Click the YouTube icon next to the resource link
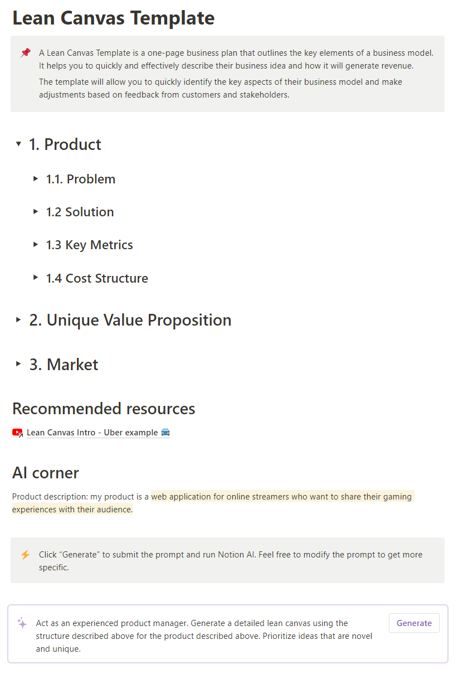Viewport: 458px width, 674px height. pyautogui.click(x=17, y=432)
